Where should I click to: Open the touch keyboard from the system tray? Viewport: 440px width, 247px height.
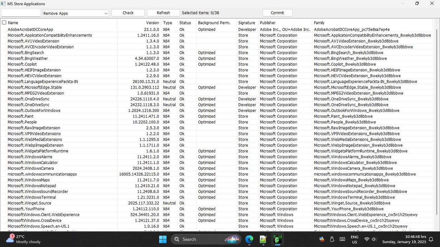[342, 239]
